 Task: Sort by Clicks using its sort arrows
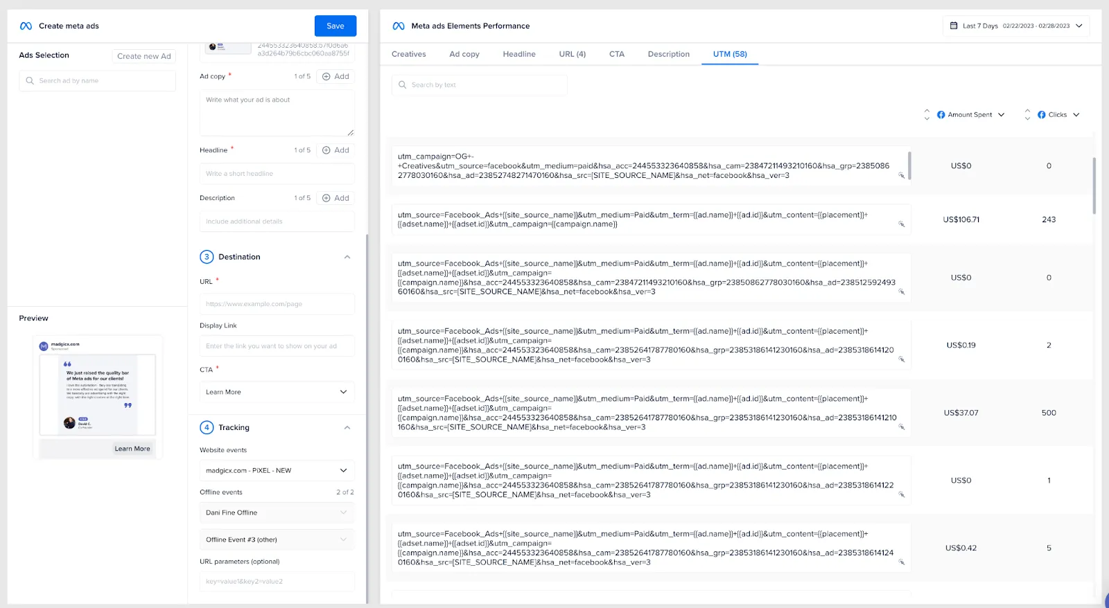pyautogui.click(x=1027, y=115)
